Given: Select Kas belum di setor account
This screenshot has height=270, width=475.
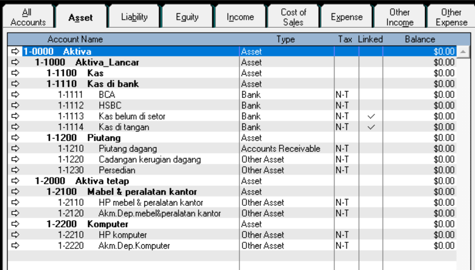Looking at the screenshot, I should [132, 116].
